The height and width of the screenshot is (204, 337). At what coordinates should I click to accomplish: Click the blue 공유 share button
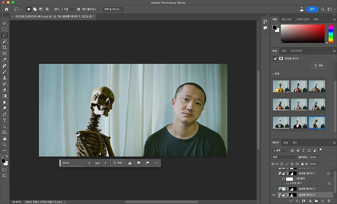(x=312, y=9)
